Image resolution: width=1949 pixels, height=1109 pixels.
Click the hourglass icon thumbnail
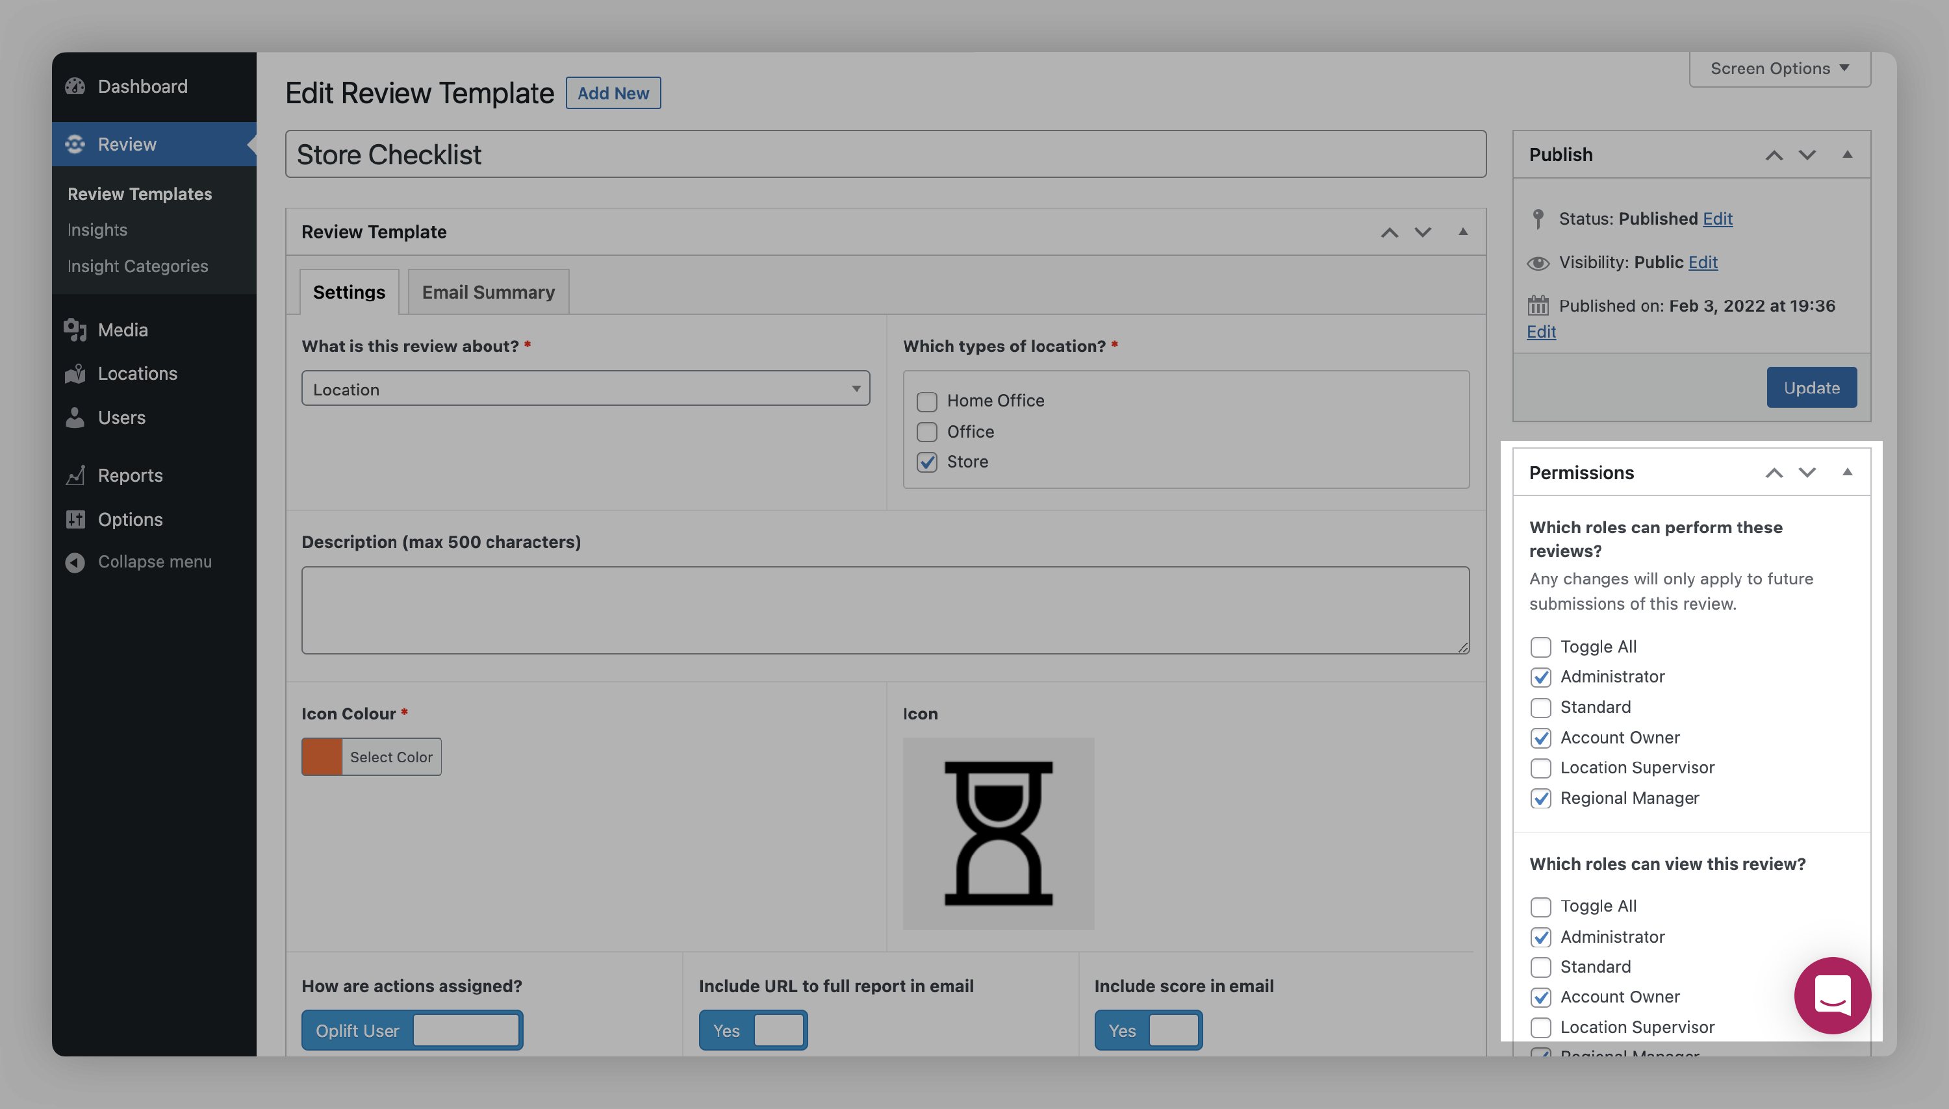(998, 833)
